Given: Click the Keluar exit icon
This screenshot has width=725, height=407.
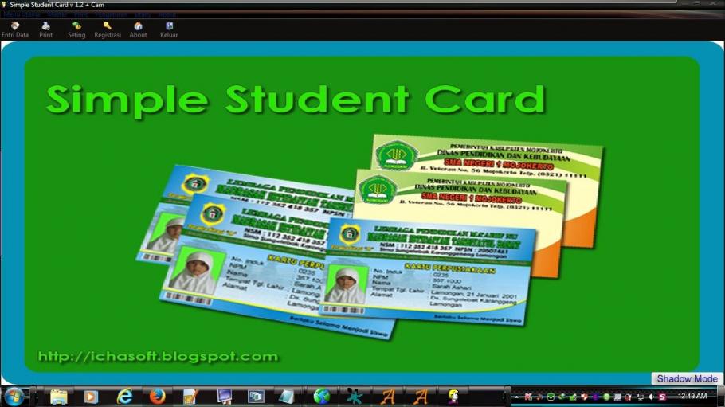Looking at the screenshot, I should (x=169, y=30).
